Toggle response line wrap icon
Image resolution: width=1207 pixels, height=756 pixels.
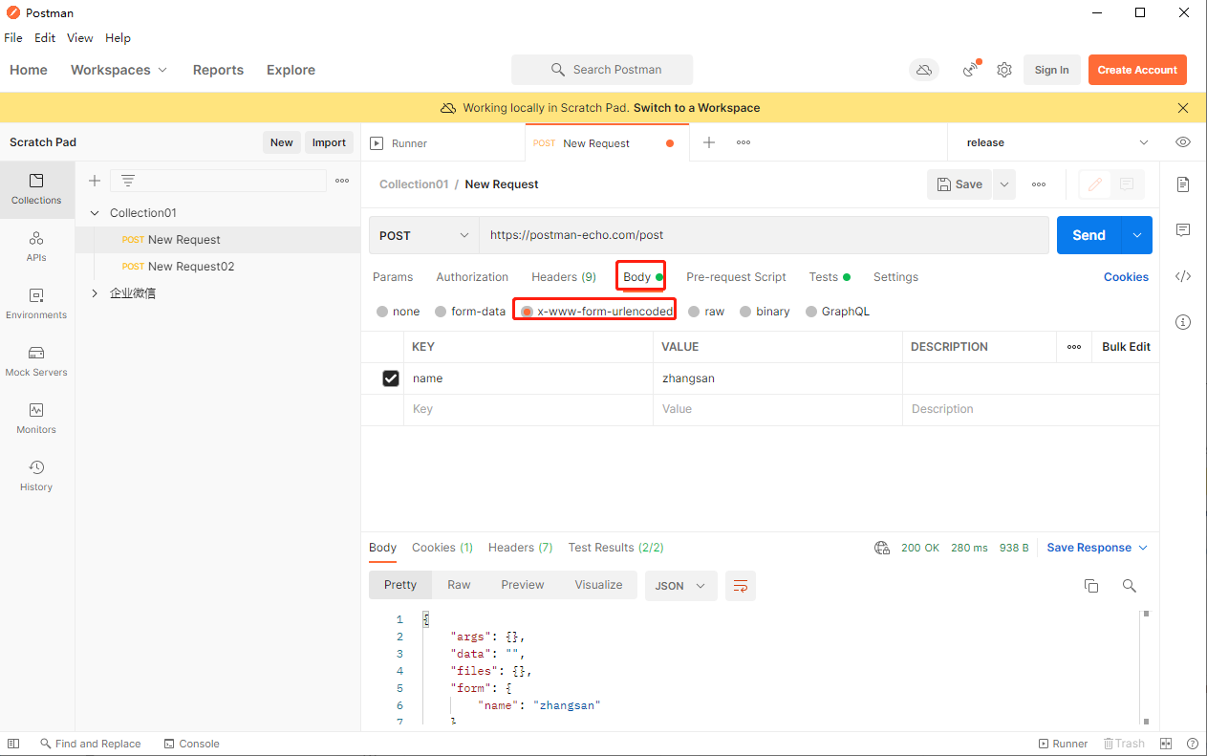(741, 586)
